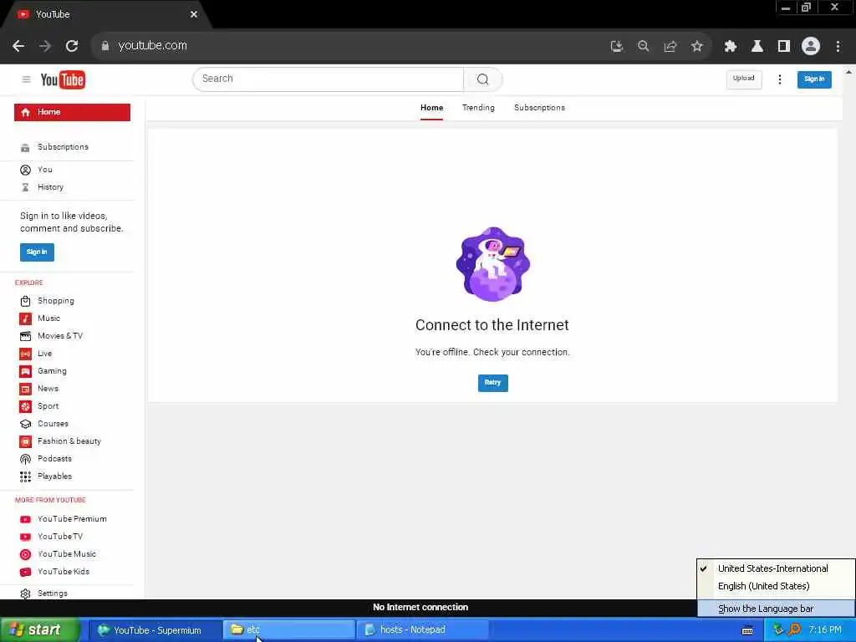
Task: Click the zoom magnifier icon in address bar
Action: tap(643, 47)
